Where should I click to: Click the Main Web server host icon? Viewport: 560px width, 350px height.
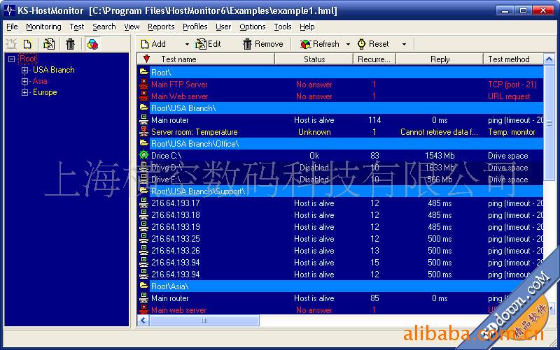143,96
